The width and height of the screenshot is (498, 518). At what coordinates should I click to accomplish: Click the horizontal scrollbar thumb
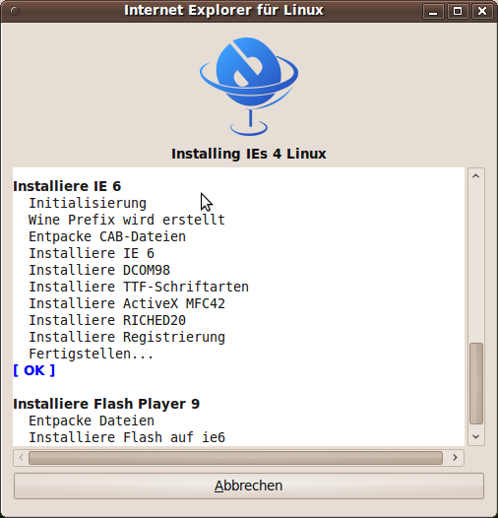[235, 458]
